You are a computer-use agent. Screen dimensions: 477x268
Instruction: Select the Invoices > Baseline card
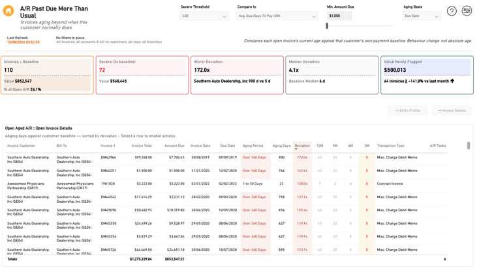point(47,75)
